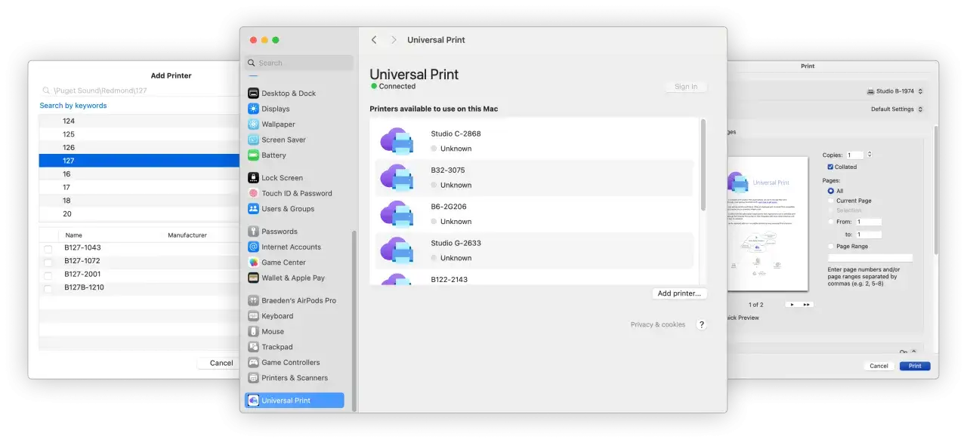
Task: Select the Game Controllers sidebar icon
Action: 252,362
